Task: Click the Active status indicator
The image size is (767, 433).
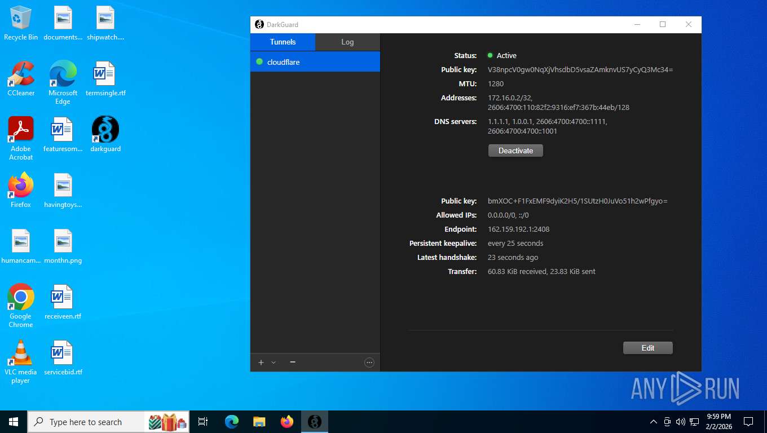Action: [x=502, y=56]
